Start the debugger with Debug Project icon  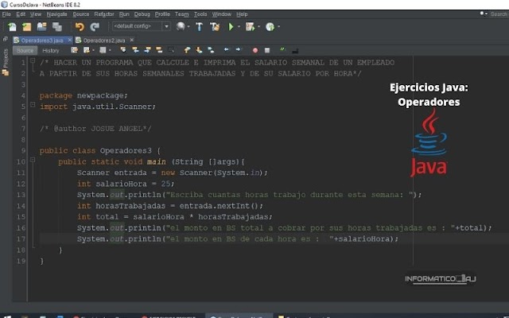[x=250, y=26]
